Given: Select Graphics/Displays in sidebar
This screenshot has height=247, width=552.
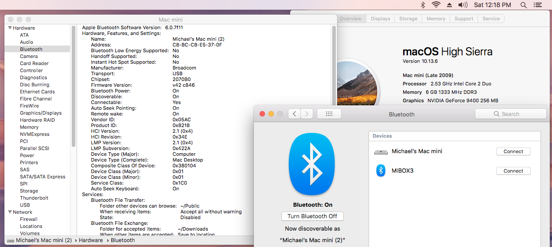Looking at the screenshot, I should click(41, 113).
